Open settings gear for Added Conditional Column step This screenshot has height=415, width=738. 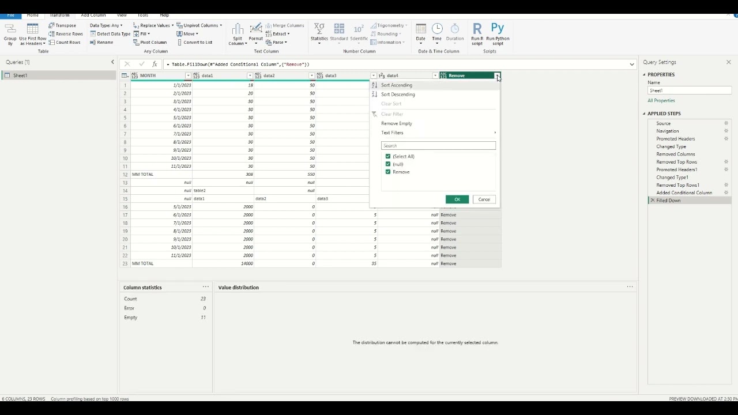[x=726, y=193]
